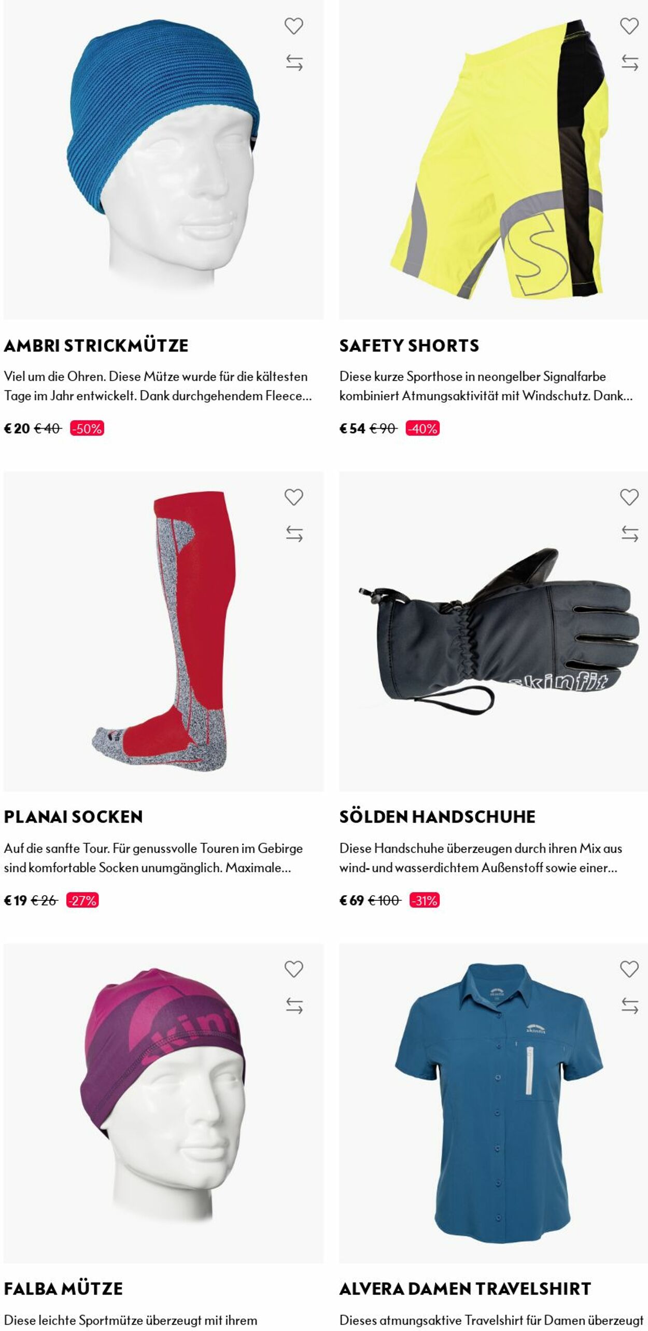Toggle wishlist heart on Planai Socken
The width and height of the screenshot is (648, 1331).
(293, 497)
